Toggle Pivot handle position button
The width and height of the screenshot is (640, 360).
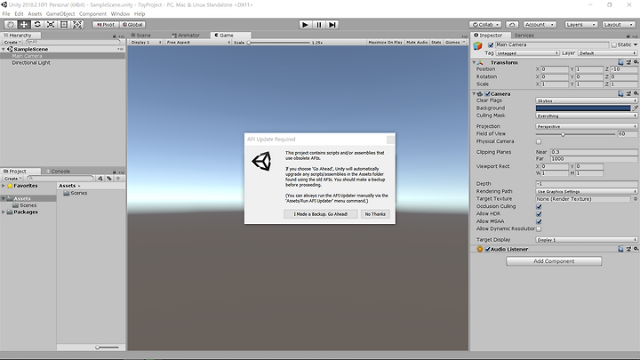[106, 25]
